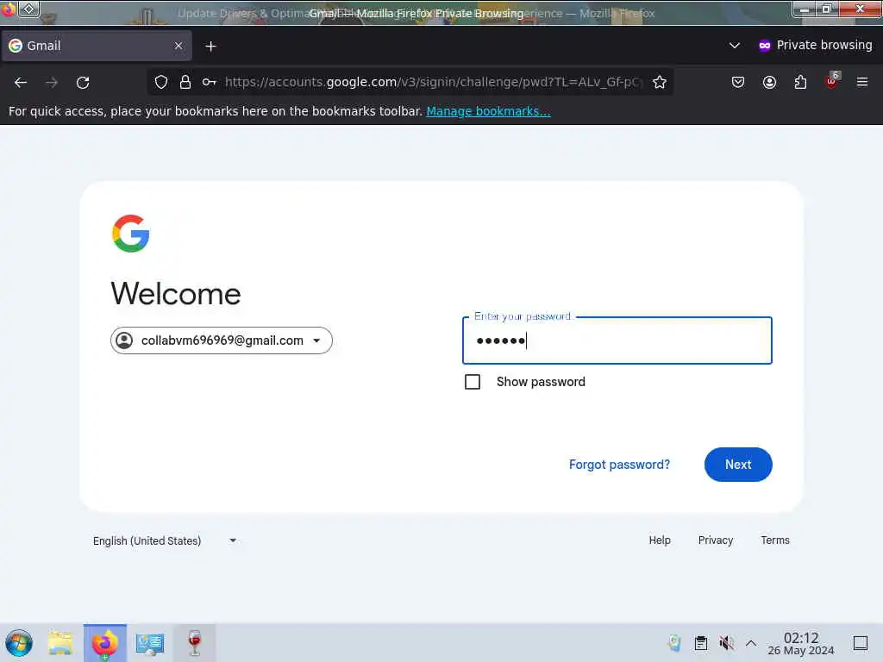Open the Firefox hamburger menu
883x662 pixels.
coord(862,82)
